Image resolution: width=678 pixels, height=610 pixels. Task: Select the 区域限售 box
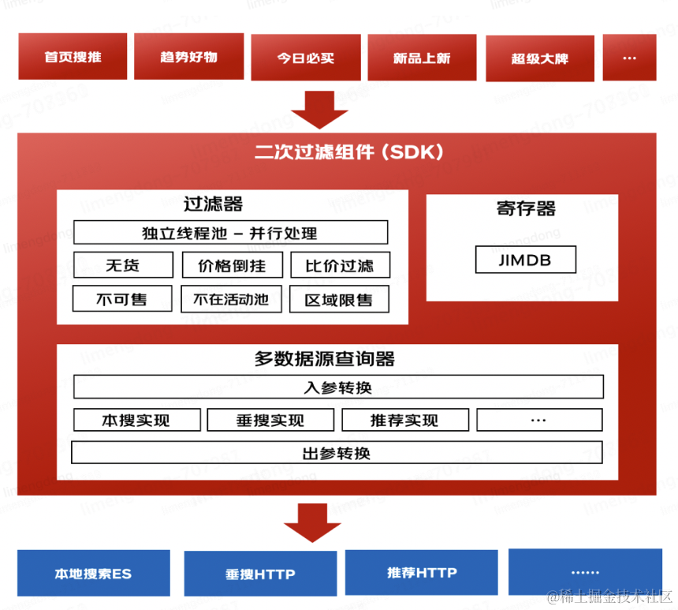point(339,299)
